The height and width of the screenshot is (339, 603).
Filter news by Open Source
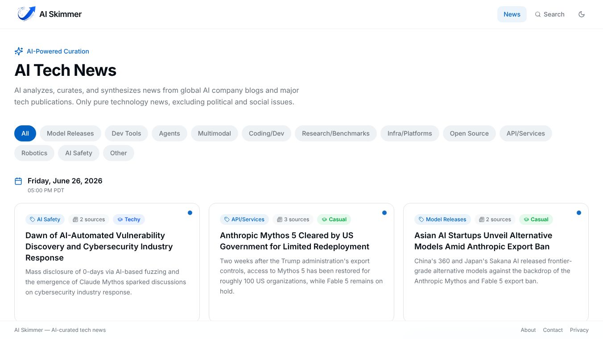[x=469, y=133]
